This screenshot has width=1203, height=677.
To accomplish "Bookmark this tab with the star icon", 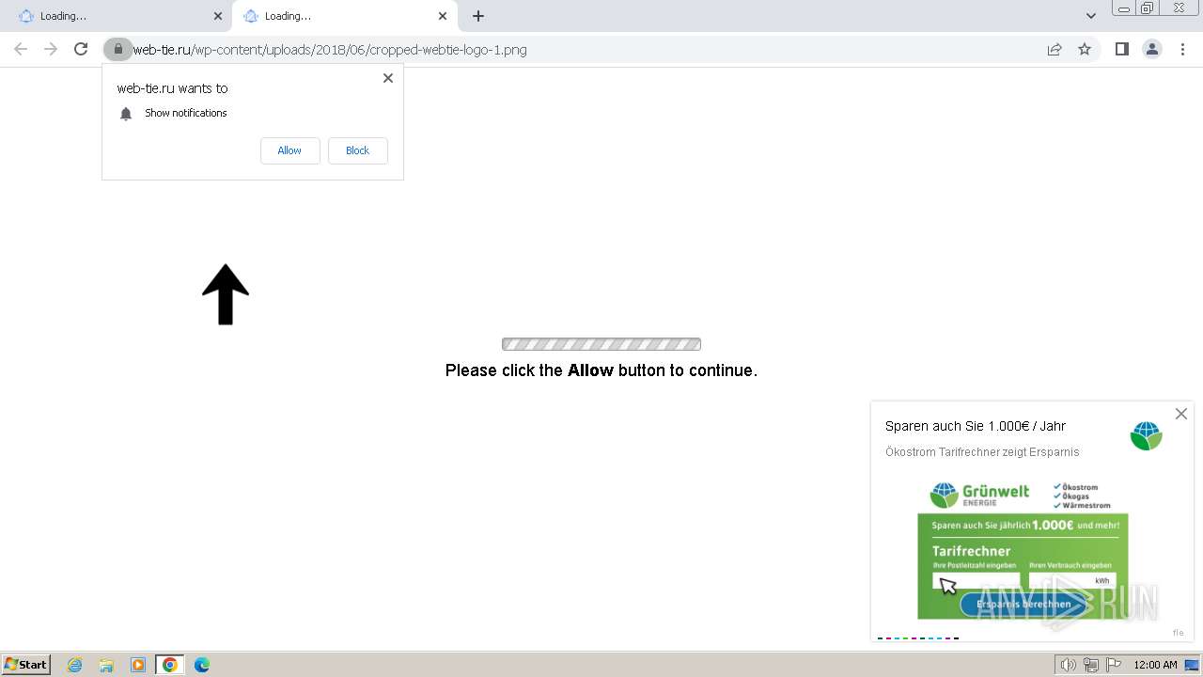I will coord(1085,49).
